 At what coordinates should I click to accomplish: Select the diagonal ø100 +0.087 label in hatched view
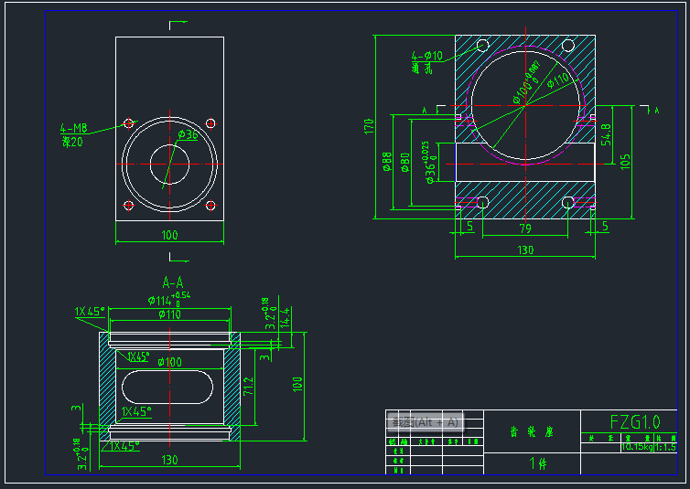click(x=526, y=83)
